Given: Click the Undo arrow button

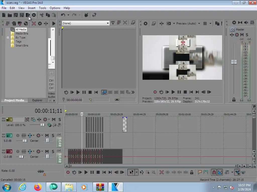Looking at the screenshot, I should [x=63, y=15].
